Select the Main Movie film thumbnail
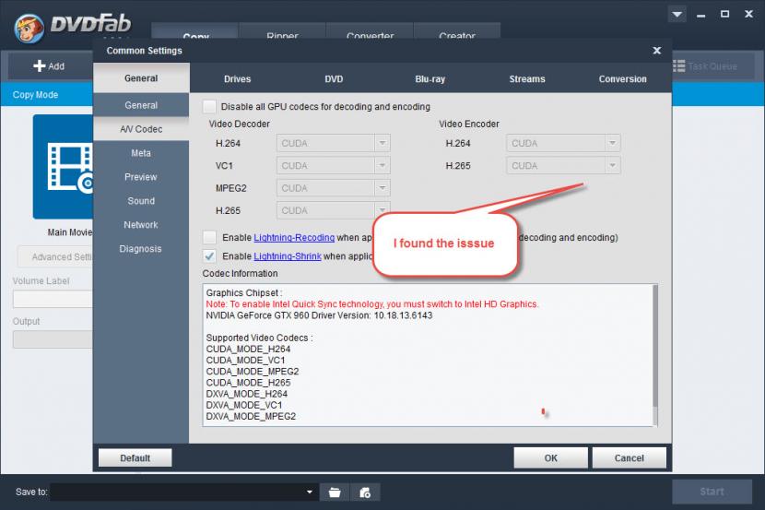Image resolution: width=765 pixels, height=510 pixels. coord(63,167)
